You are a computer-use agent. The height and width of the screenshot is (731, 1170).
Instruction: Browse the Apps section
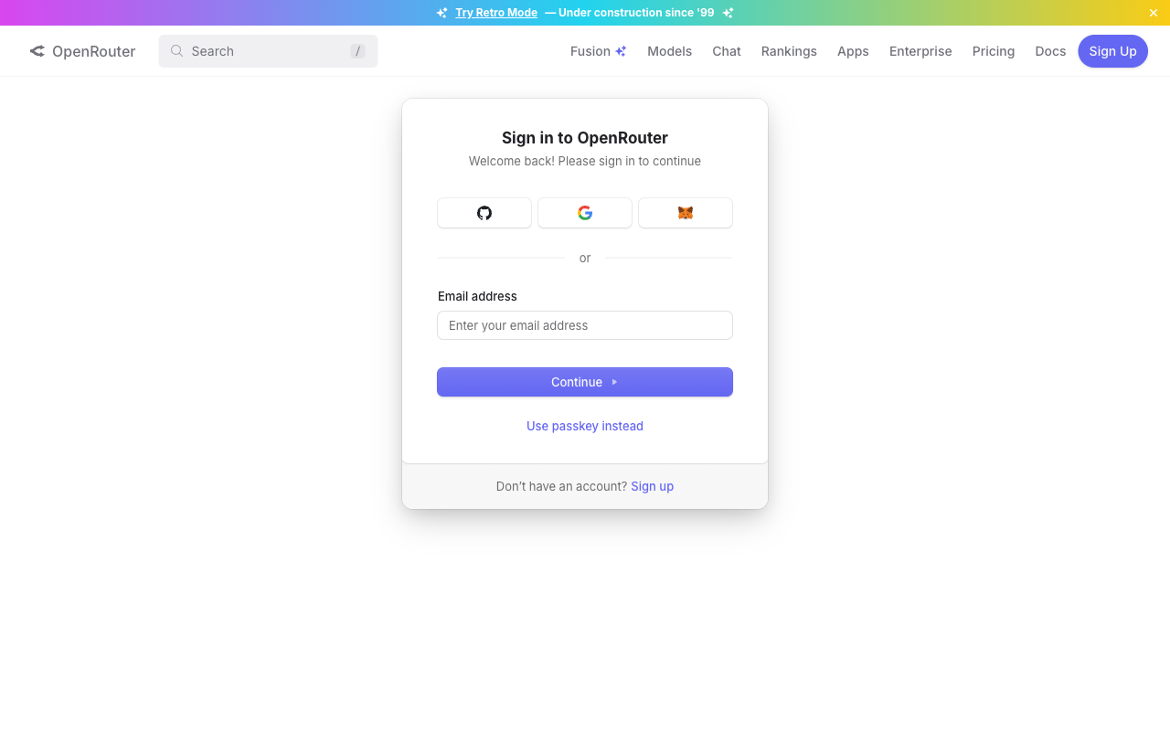coord(853,51)
